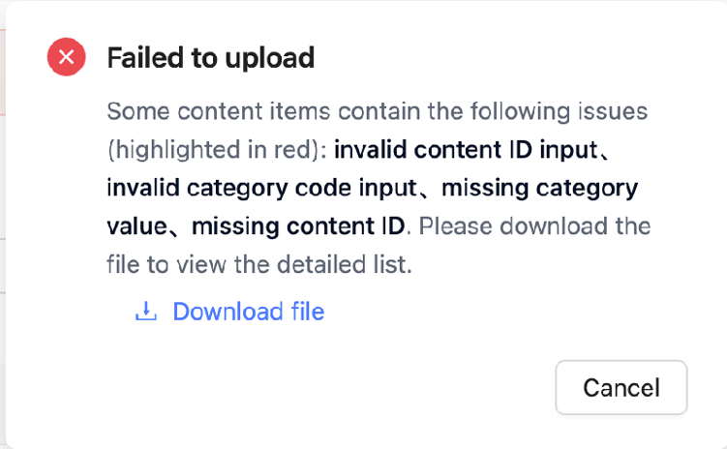Click the word file in the Download link
Viewport: 727px width, 449px height.
point(308,311)
